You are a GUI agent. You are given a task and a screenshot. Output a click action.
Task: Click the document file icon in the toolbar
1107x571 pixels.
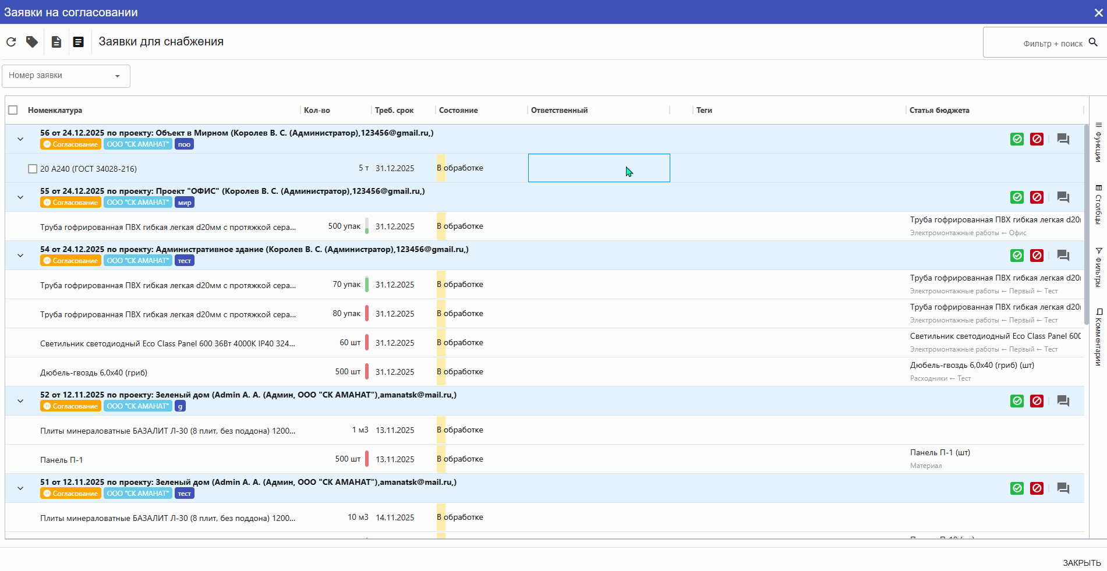point(56,42)
